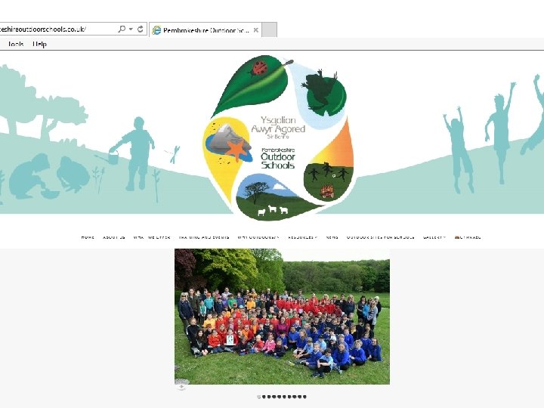Image resolution: width=544 pixels, height=408 pixels.
Task: Open Training and Events page
Action: (x=204, y=237)
